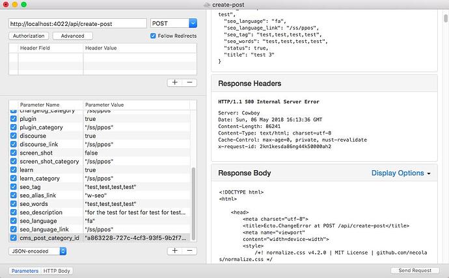Open the POST method dropdown
Screen dimensions: 449x278
pos(174,23)
